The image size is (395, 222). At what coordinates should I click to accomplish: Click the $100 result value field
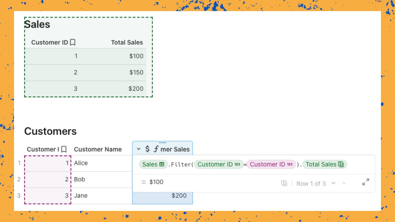[157, 181]
